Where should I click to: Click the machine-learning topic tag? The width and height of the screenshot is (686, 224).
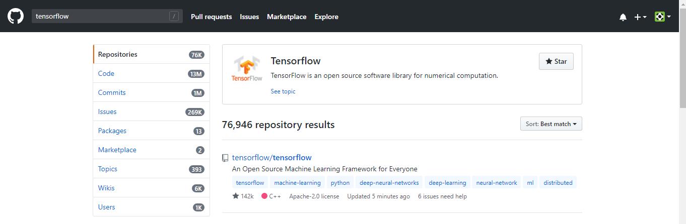pos(297,183)
